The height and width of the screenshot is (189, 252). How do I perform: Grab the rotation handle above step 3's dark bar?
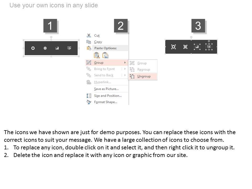coord(191,37)
